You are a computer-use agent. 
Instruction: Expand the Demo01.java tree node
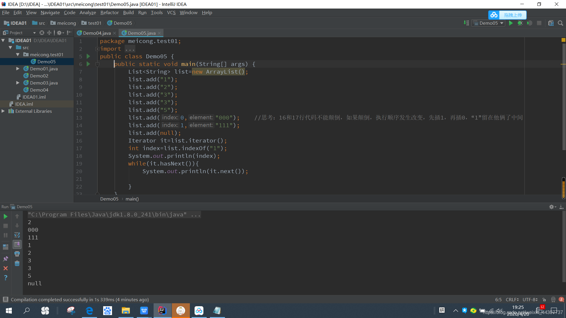click(x=18, y=69)
